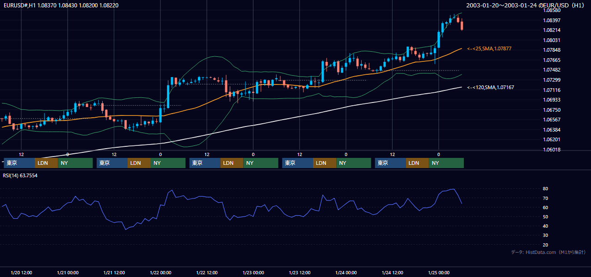
Task: Click price axis value 1.06201
Action: pyautogui.click(x=552, y=139)
